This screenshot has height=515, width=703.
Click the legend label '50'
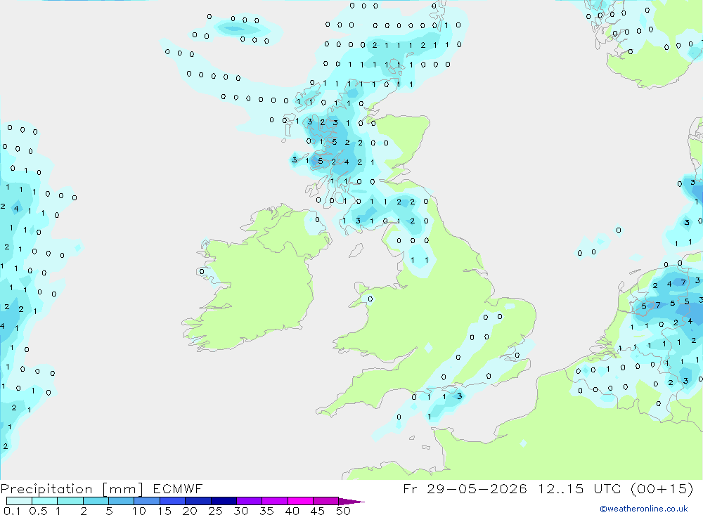(343, 511)
